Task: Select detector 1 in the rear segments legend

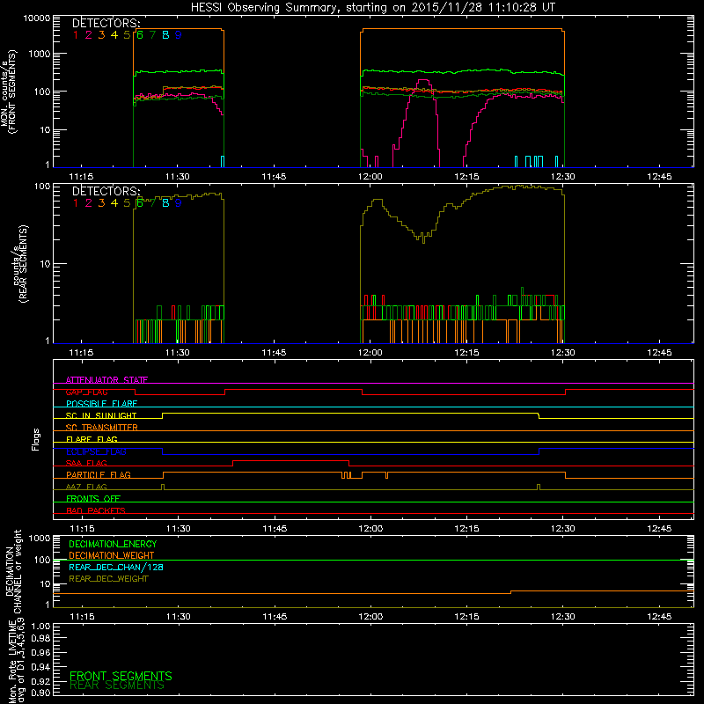Action: 76,203
